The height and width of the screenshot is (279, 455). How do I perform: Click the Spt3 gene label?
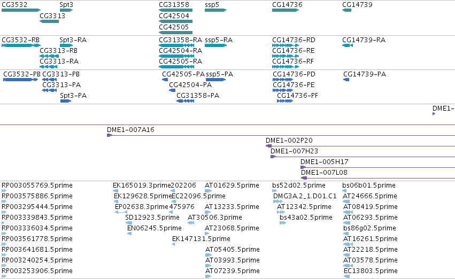(66, 5)
